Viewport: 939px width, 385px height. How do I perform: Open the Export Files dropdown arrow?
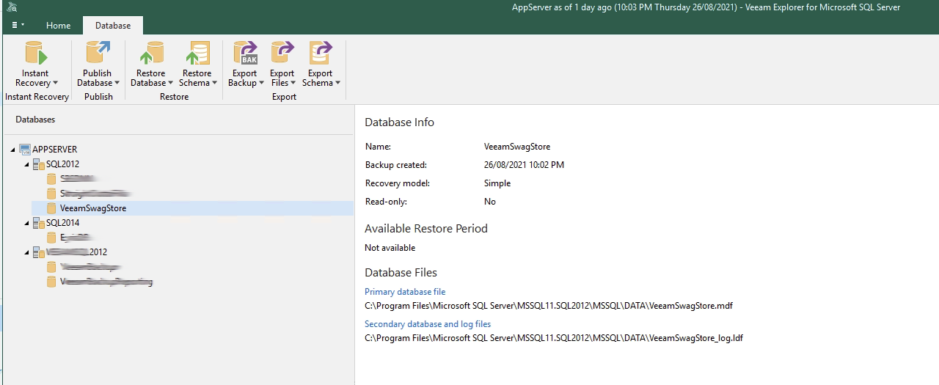tap(293, 84)
